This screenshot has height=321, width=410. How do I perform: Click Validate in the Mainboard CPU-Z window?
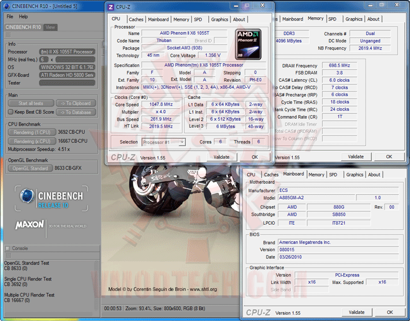[x=356, y=312]
